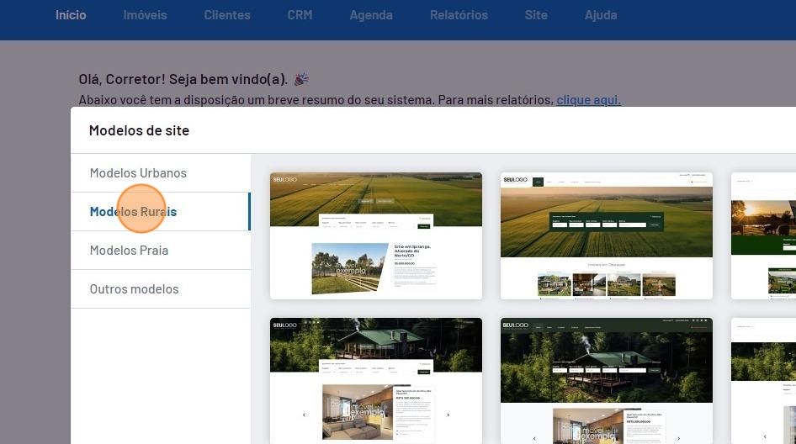Open the CRM menu
The width and height of the screenshot is (796, 444).
[x=299, y=15]
